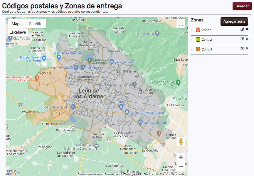Open the map fullscreen view icon
The image size is (254, 176).
(x=181, y=24)
